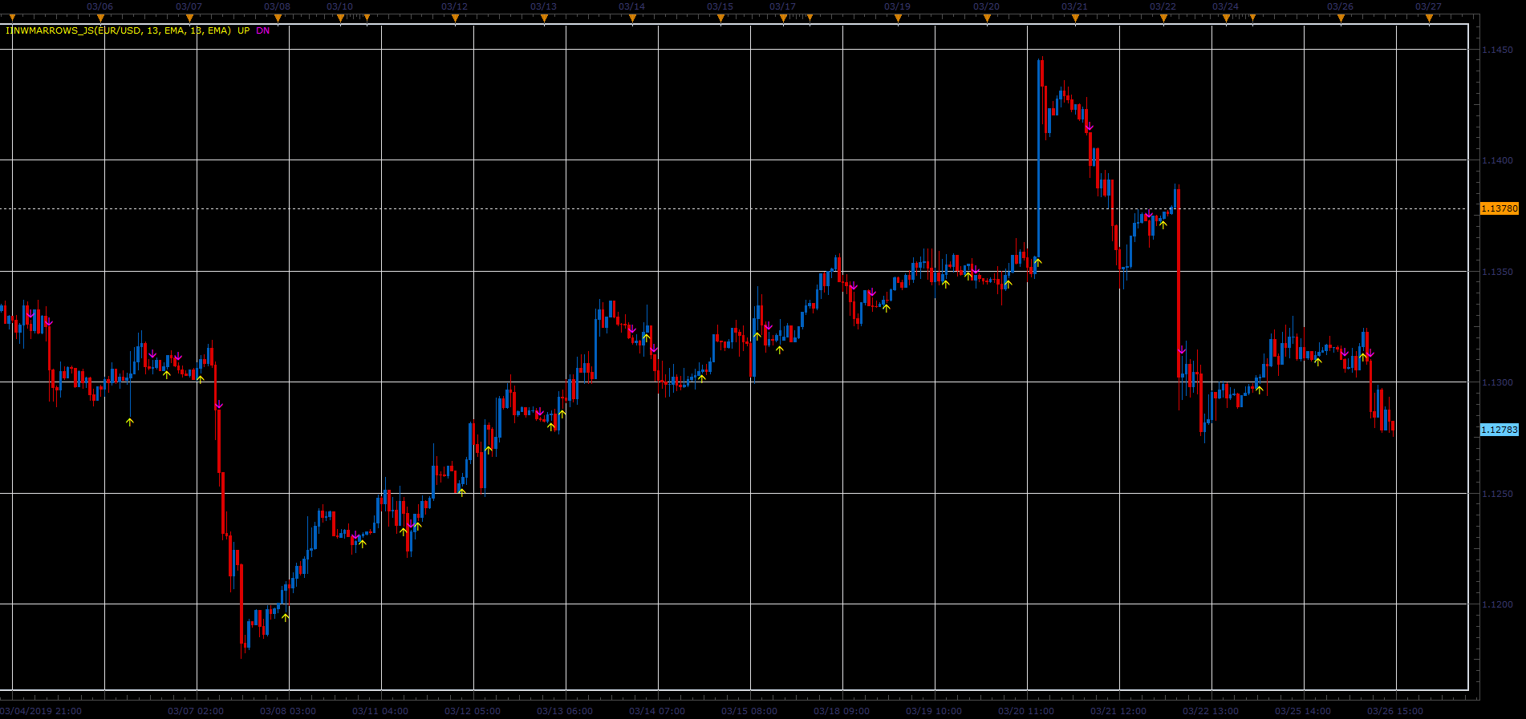Select the 03/13 06:00 time label
This screenshot has width=1526, height=719.
click(x=565, y=711)
